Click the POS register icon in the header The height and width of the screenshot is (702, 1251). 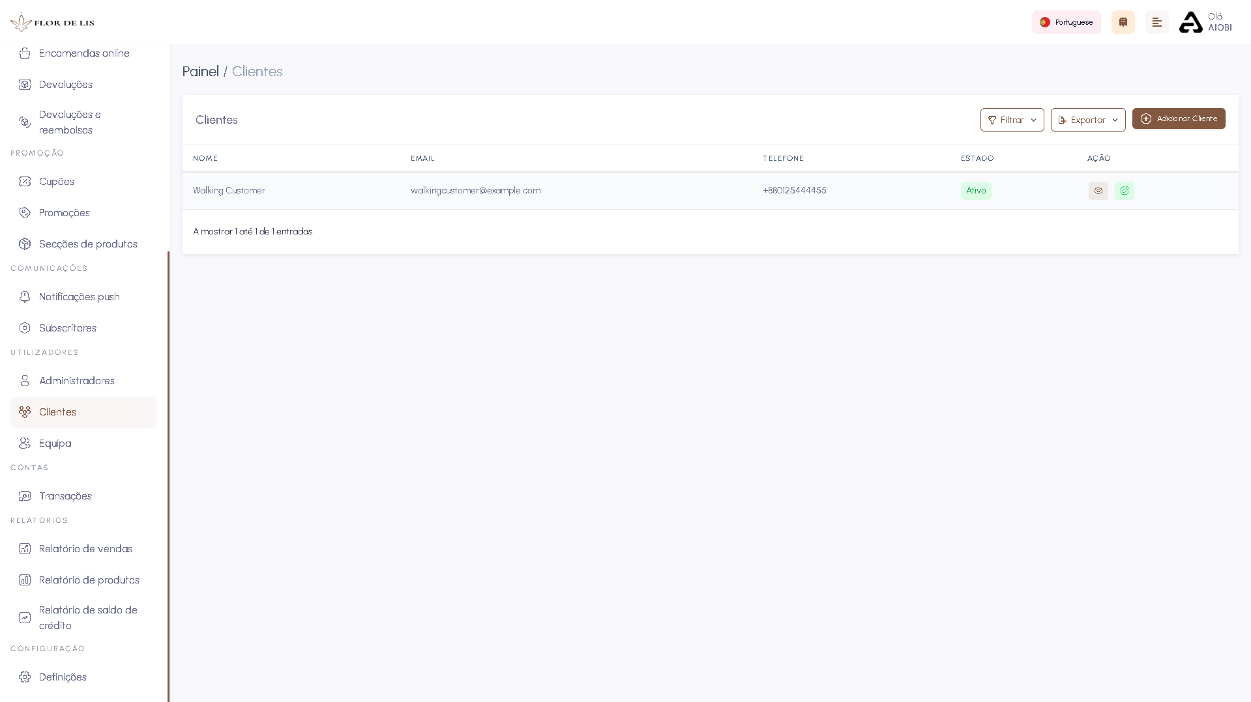click(1123, 21)
